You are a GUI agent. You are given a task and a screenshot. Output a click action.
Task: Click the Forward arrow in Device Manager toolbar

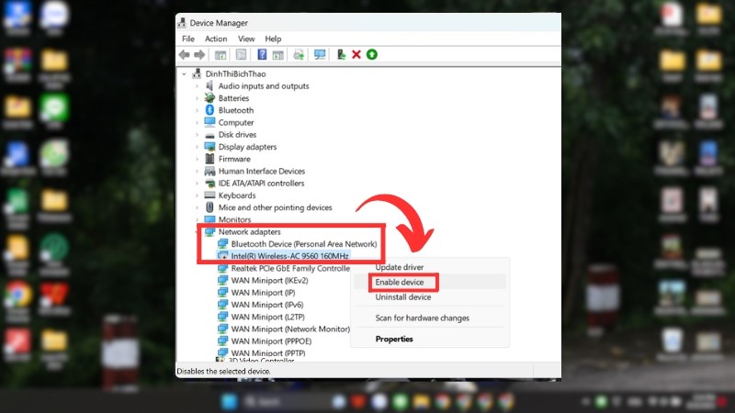(x=199, y=55)
